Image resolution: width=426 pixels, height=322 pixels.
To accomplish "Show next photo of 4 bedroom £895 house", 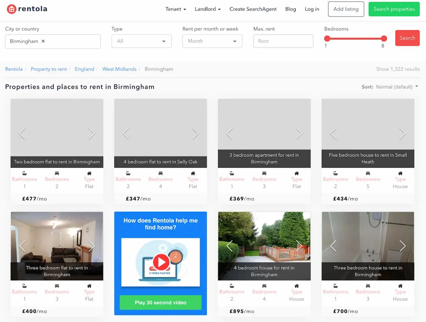I will (299, 246).
